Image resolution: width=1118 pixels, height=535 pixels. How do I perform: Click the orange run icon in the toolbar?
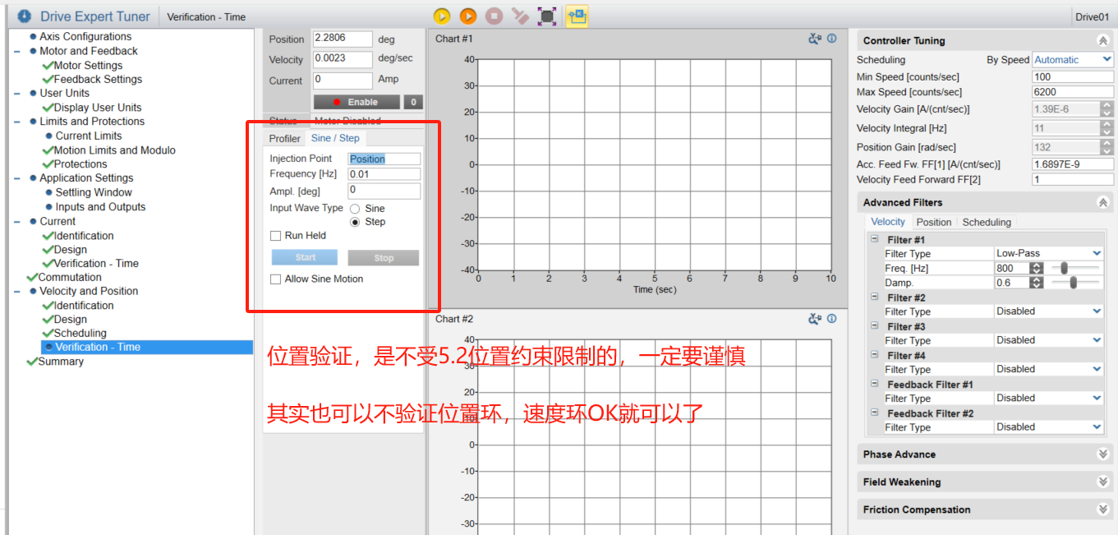point(468,16)
